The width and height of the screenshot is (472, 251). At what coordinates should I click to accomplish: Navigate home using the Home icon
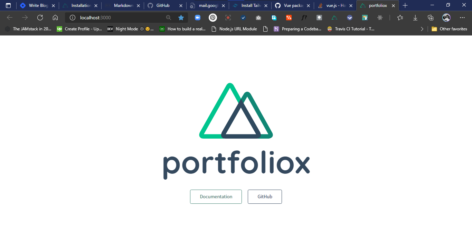point(55,17)
